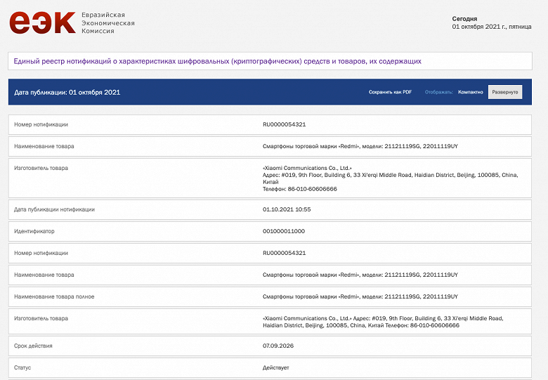Click the 'Срок действия' row label
548x380 pixels.
[33, 346]
